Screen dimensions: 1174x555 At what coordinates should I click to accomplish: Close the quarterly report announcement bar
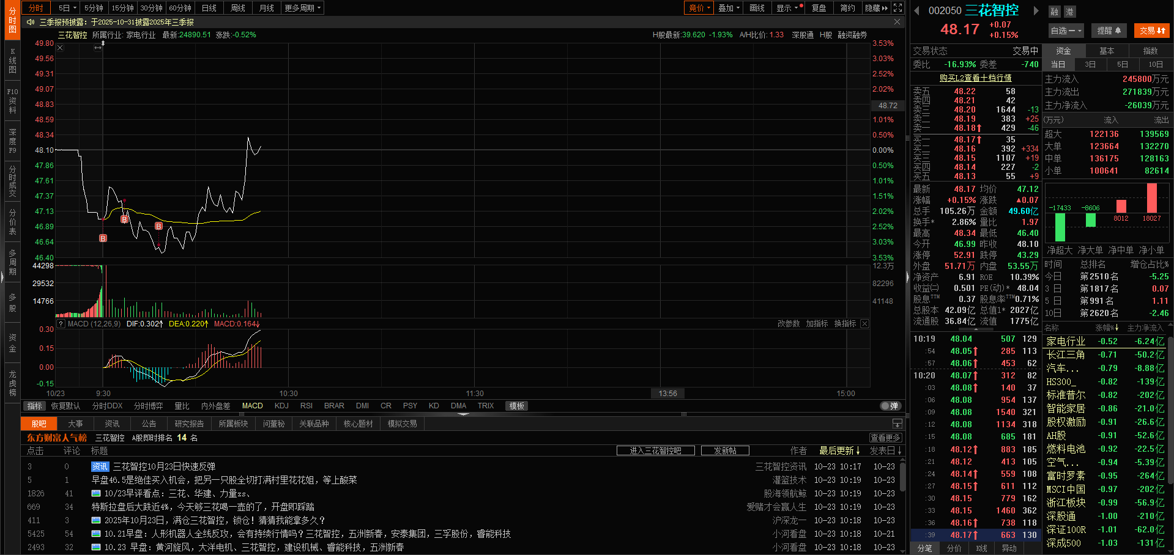coord(897,22)
